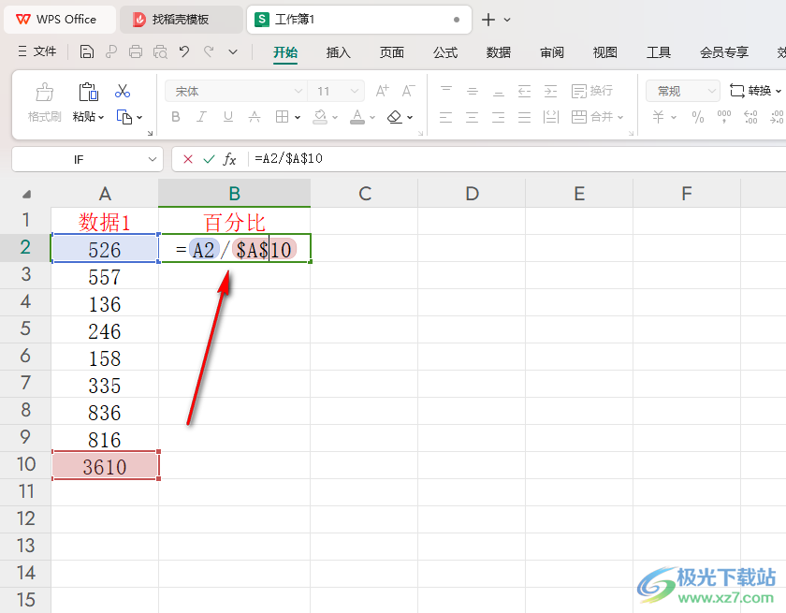Increase decimal places
This screenshot has height=613, width=786.
(750, 117)
